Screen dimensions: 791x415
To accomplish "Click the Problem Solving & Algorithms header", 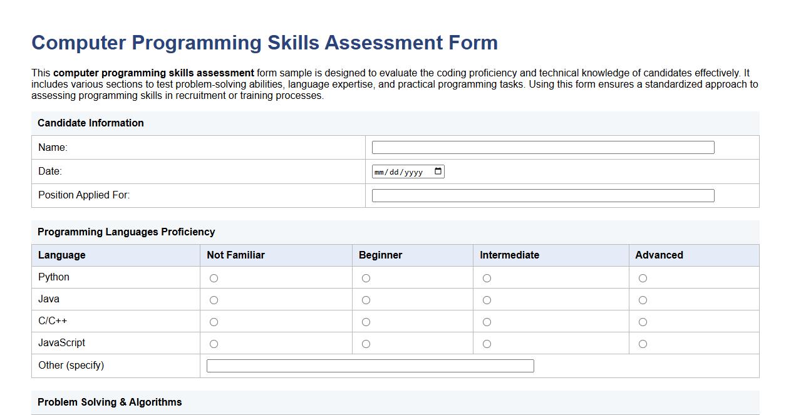I will (x=110, y=402).
